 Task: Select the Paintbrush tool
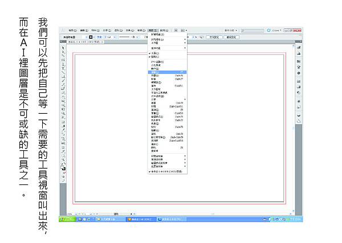pyautogui.click(x=63, y=81)
